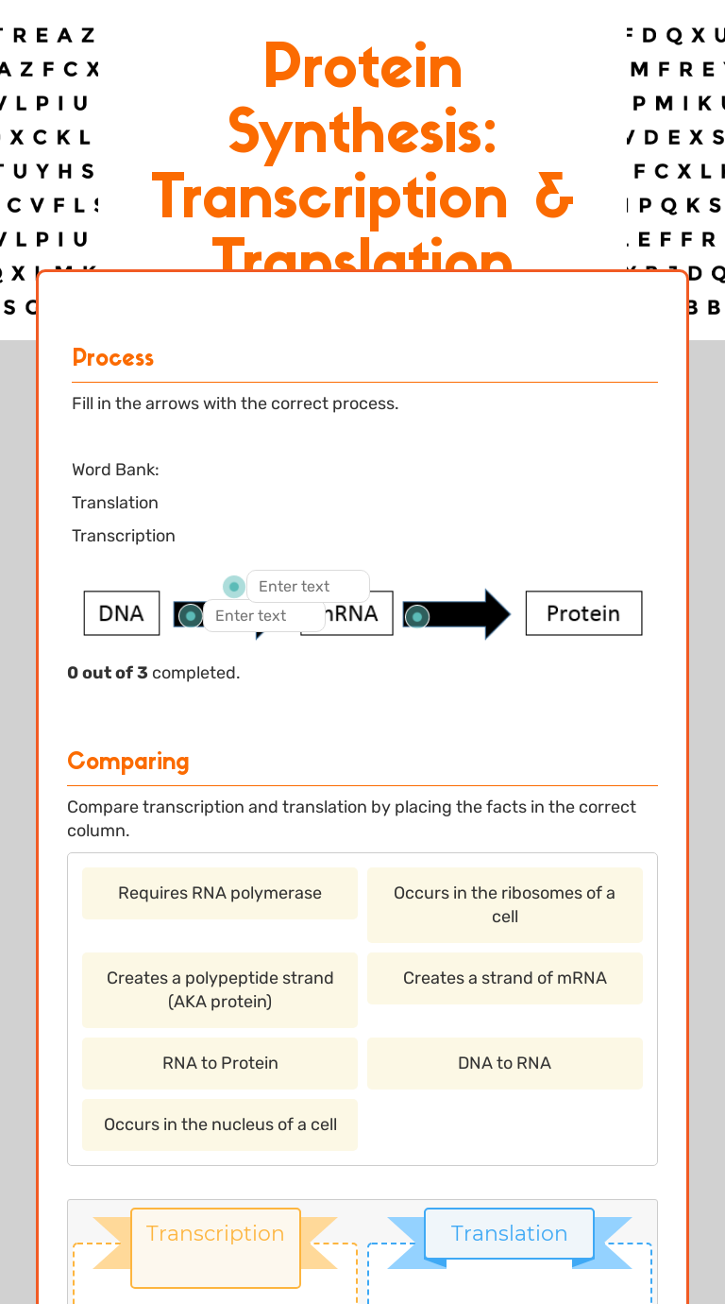Click the 'Comparing' section heading
Viewport: 725px width, 1304px height.
[x=128, y=762]
